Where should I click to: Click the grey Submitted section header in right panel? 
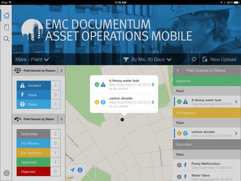point(207,145)
